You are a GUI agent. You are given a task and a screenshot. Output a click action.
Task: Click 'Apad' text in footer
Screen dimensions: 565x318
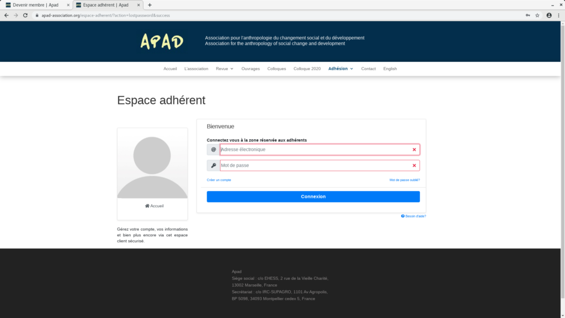(x=237, y=272)
